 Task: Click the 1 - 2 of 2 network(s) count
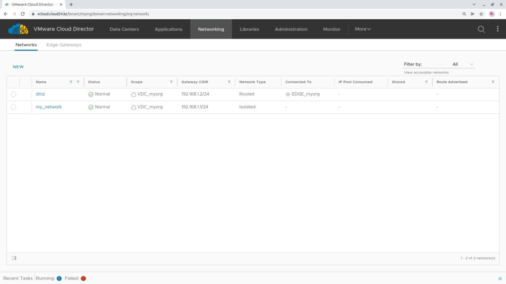coord(478,258)
